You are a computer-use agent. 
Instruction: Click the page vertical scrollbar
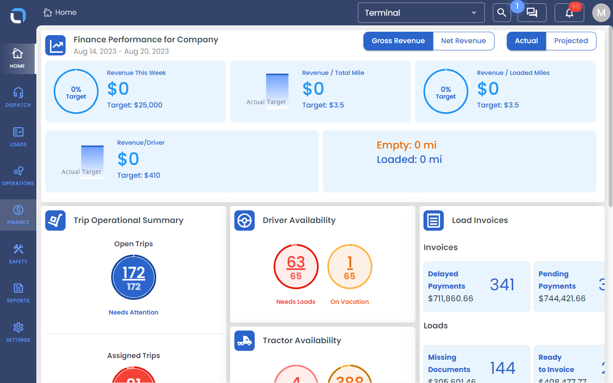coord(610,116)
